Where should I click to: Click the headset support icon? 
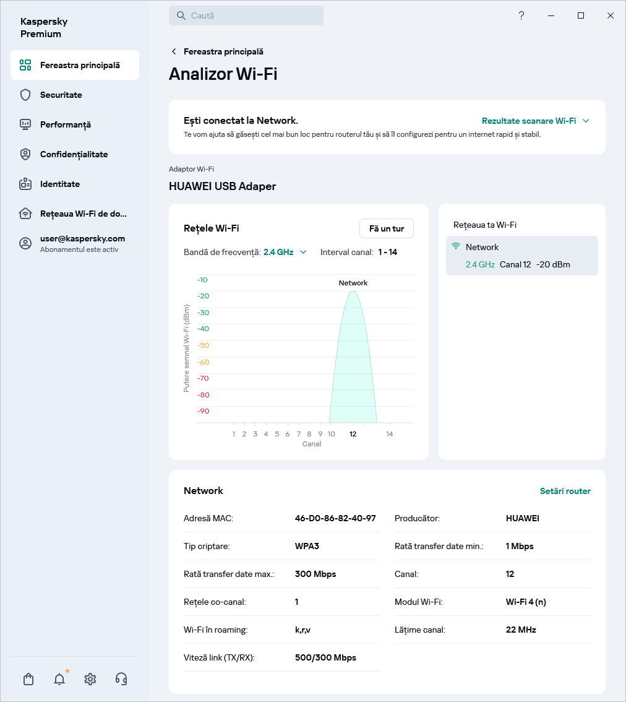pyautogui.click(x=121, y=679)
